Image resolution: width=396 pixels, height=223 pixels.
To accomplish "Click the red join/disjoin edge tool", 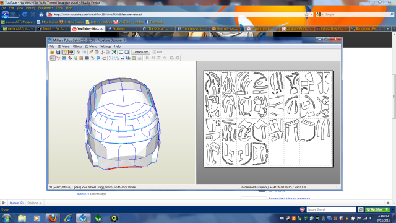I will click(58, 58).
